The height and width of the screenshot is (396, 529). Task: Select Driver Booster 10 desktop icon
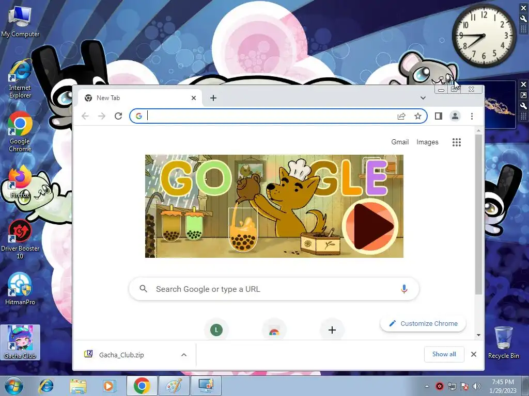coord(20,239)
